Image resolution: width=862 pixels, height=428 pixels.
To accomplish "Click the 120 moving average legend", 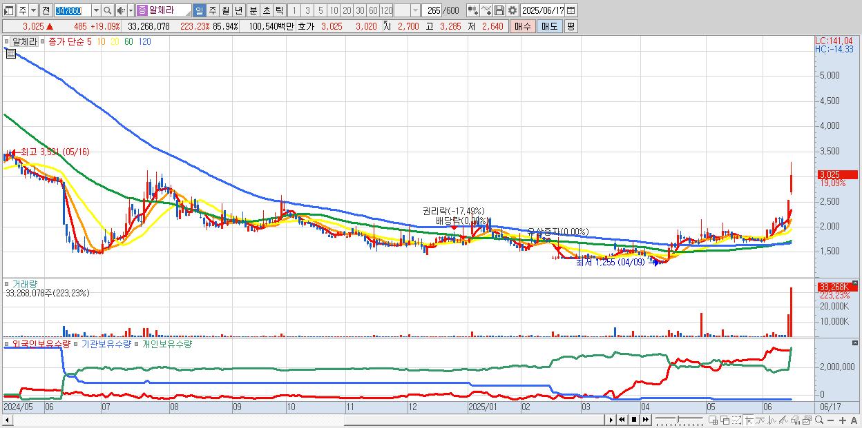I will tap(144, 42).
